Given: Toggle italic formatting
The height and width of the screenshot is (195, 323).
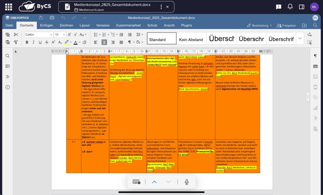Looking at the screenshot, I should click(x=33, y=42).
